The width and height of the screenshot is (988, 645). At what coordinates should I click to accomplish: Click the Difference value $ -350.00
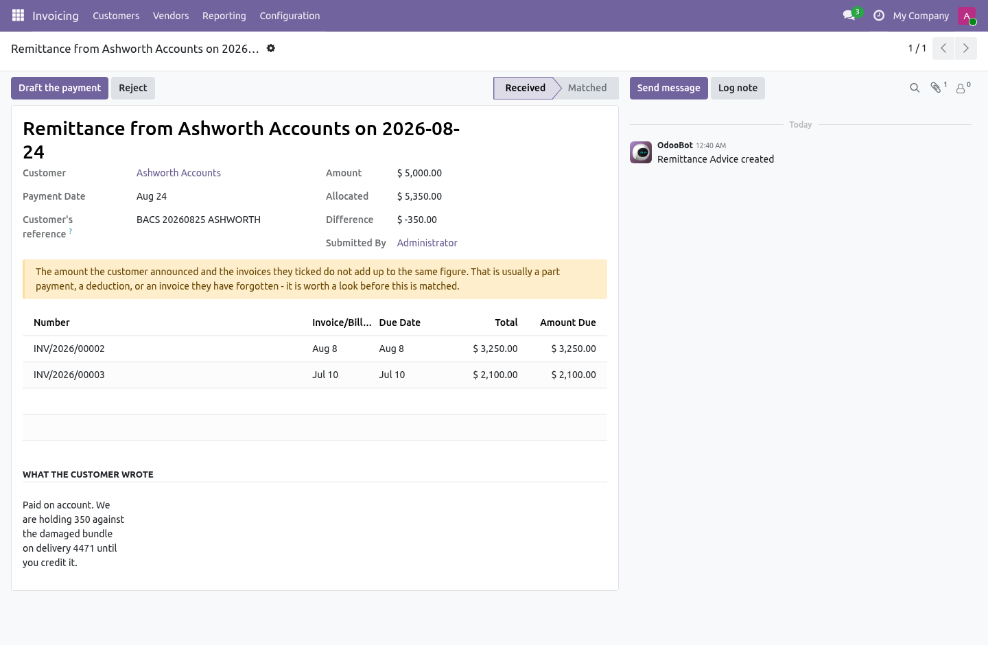[417, 220]
